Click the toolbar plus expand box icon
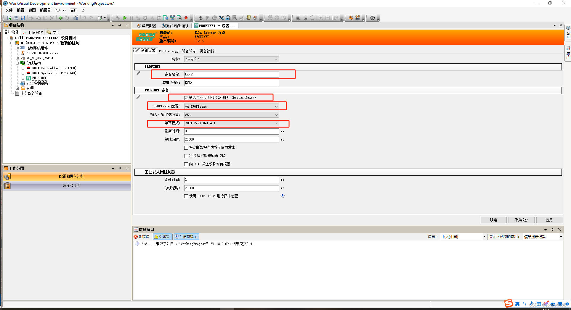The width and height of the screenshot is (571, 310). (x=320, y=18)
